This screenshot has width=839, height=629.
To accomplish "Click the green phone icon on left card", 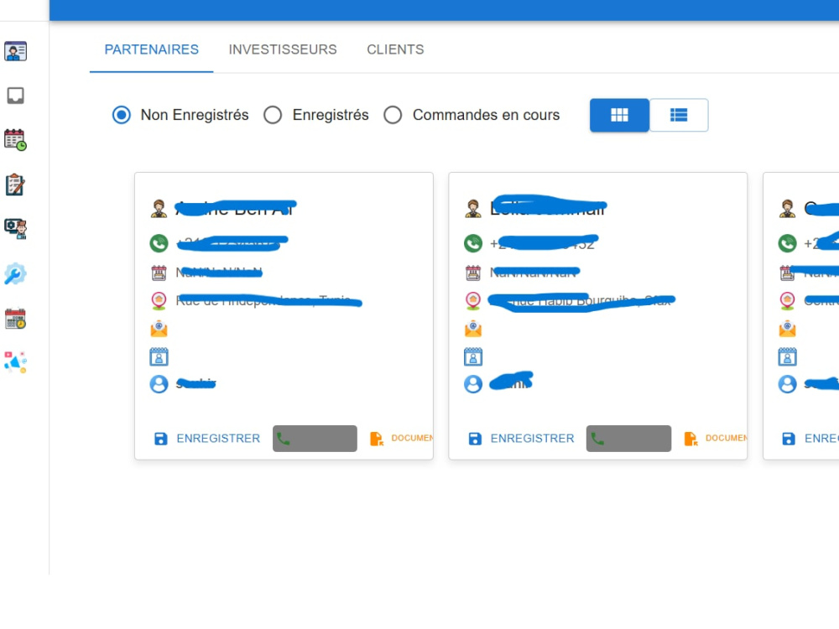I will [159, 243].
